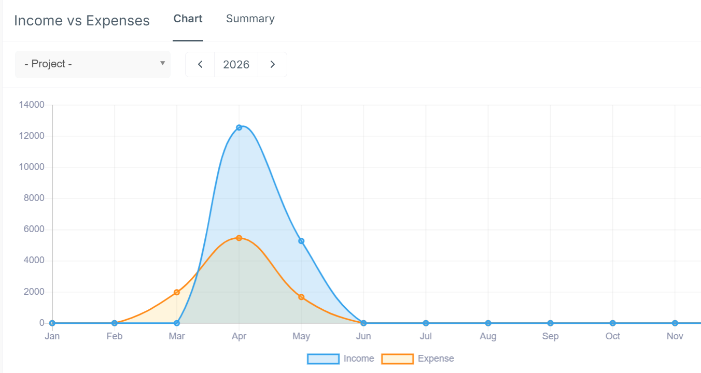Image resolution: width=701 pixels, height=373 pixels.
Task: Click the Nov axis label
Action: click(x=675, y=337)
